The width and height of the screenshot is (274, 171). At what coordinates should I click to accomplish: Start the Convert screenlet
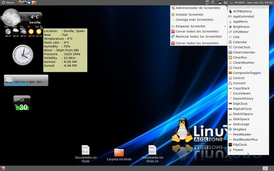[248, 83]
